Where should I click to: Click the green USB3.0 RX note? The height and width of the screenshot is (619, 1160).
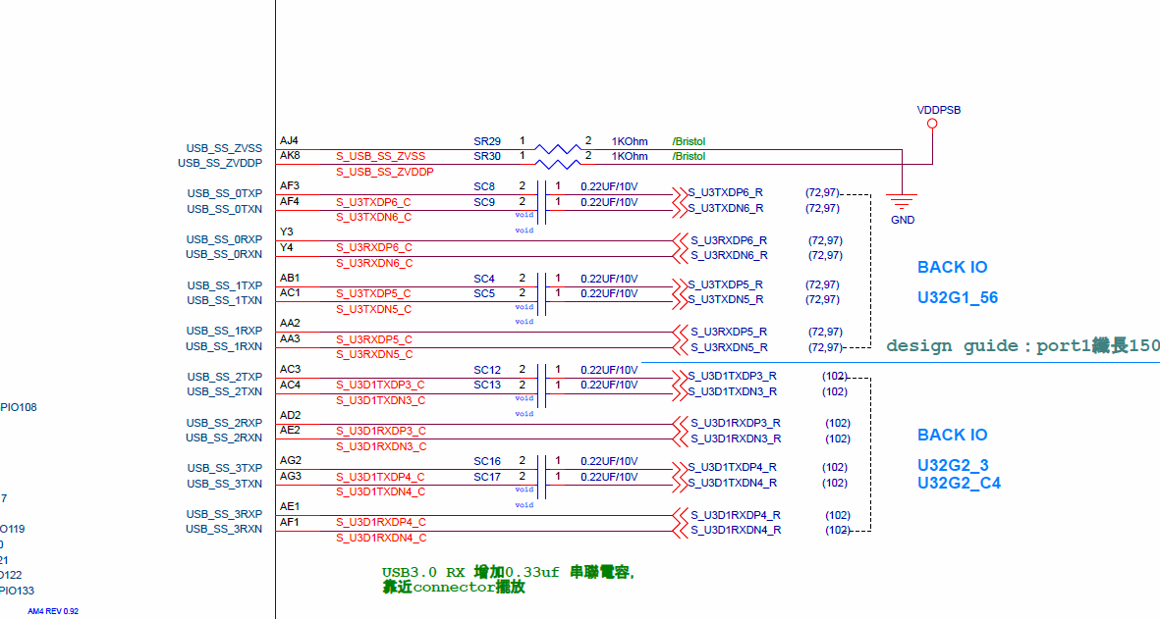508,581
